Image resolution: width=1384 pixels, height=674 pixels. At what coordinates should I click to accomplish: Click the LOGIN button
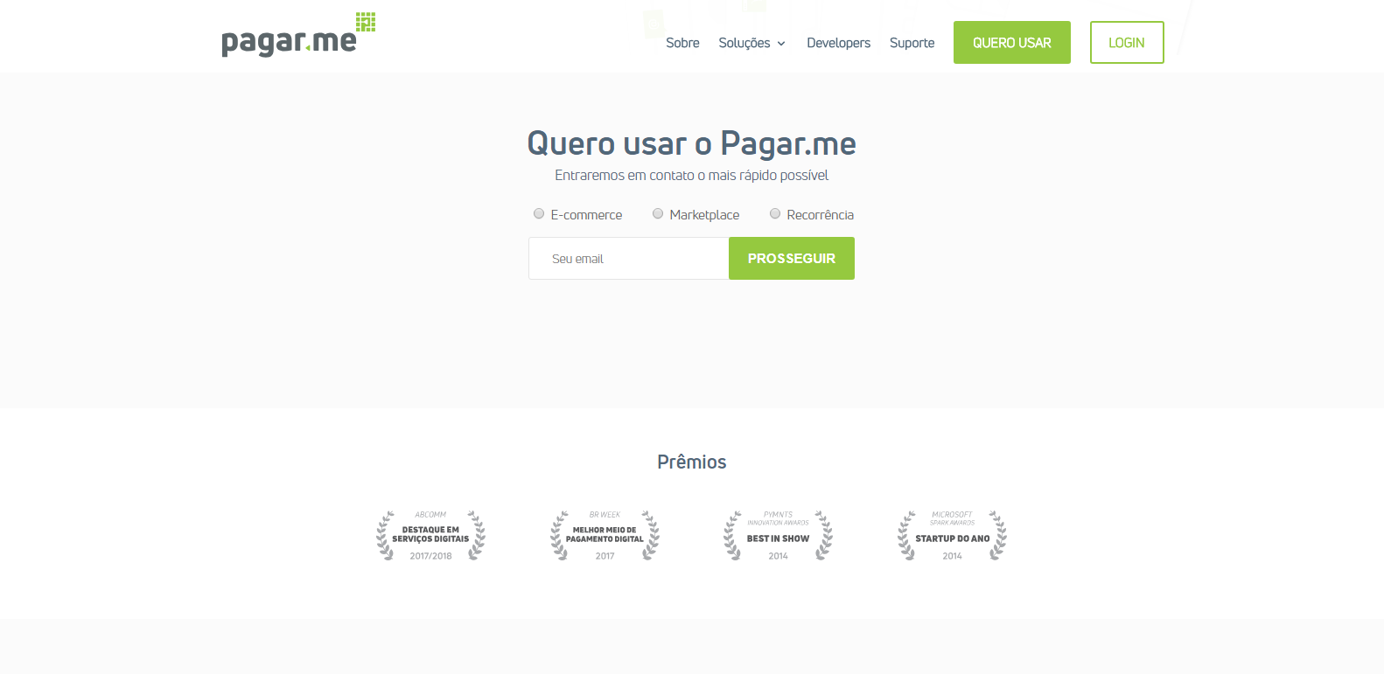pyautogui.click(x=1127, y=43)
